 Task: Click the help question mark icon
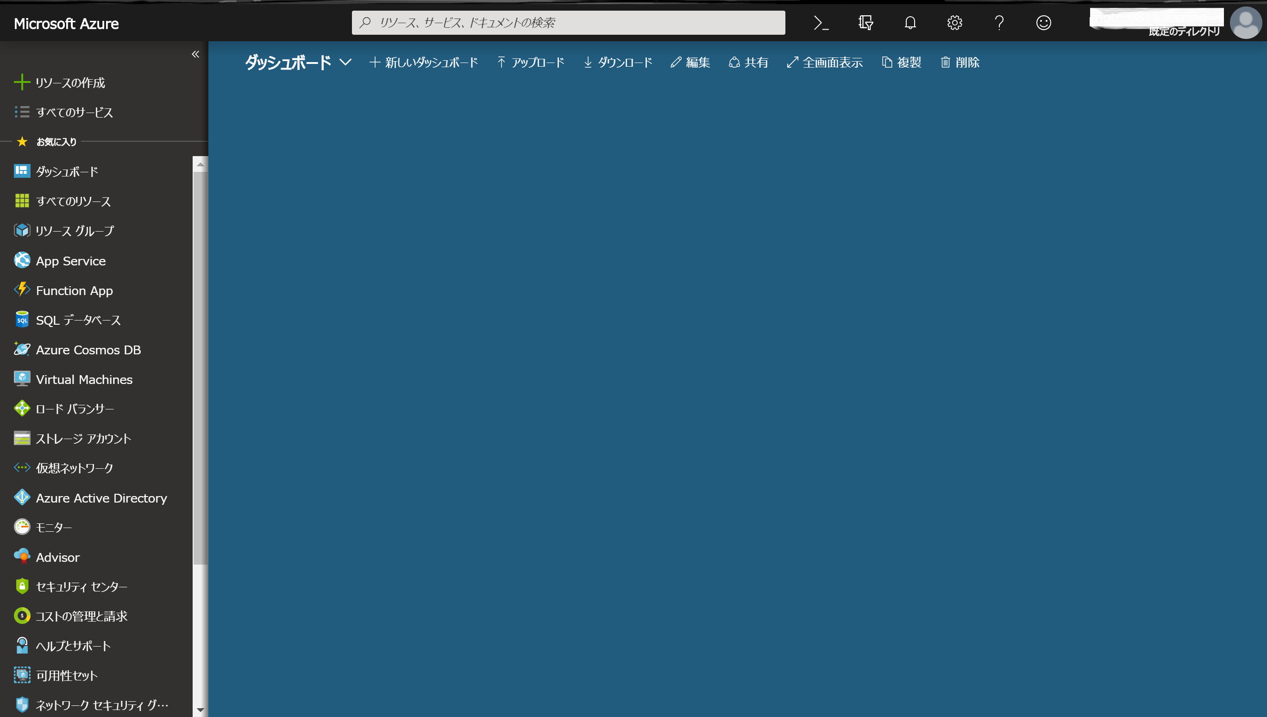[999, 23]
